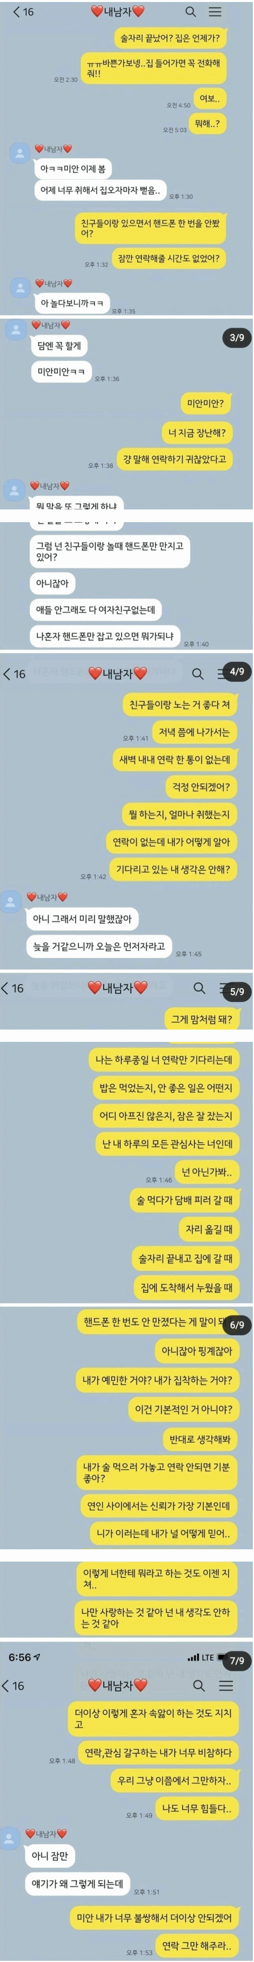Tap the 3/9 page indicator badge
The height and width of the screenshot is (1962, 254).
click(x=237, y=337)
